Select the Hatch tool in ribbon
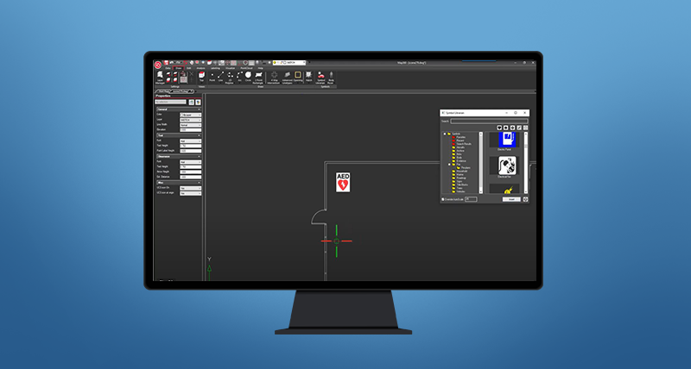This screenshot has width=691, height=369. (x=309, y=77)
